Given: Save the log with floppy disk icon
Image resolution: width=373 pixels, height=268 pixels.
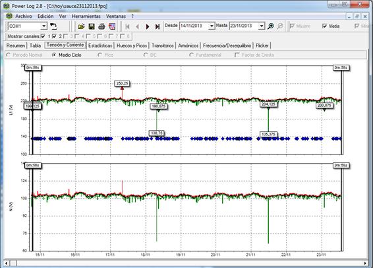Looking at the screenshot, I should click(92, 26).
